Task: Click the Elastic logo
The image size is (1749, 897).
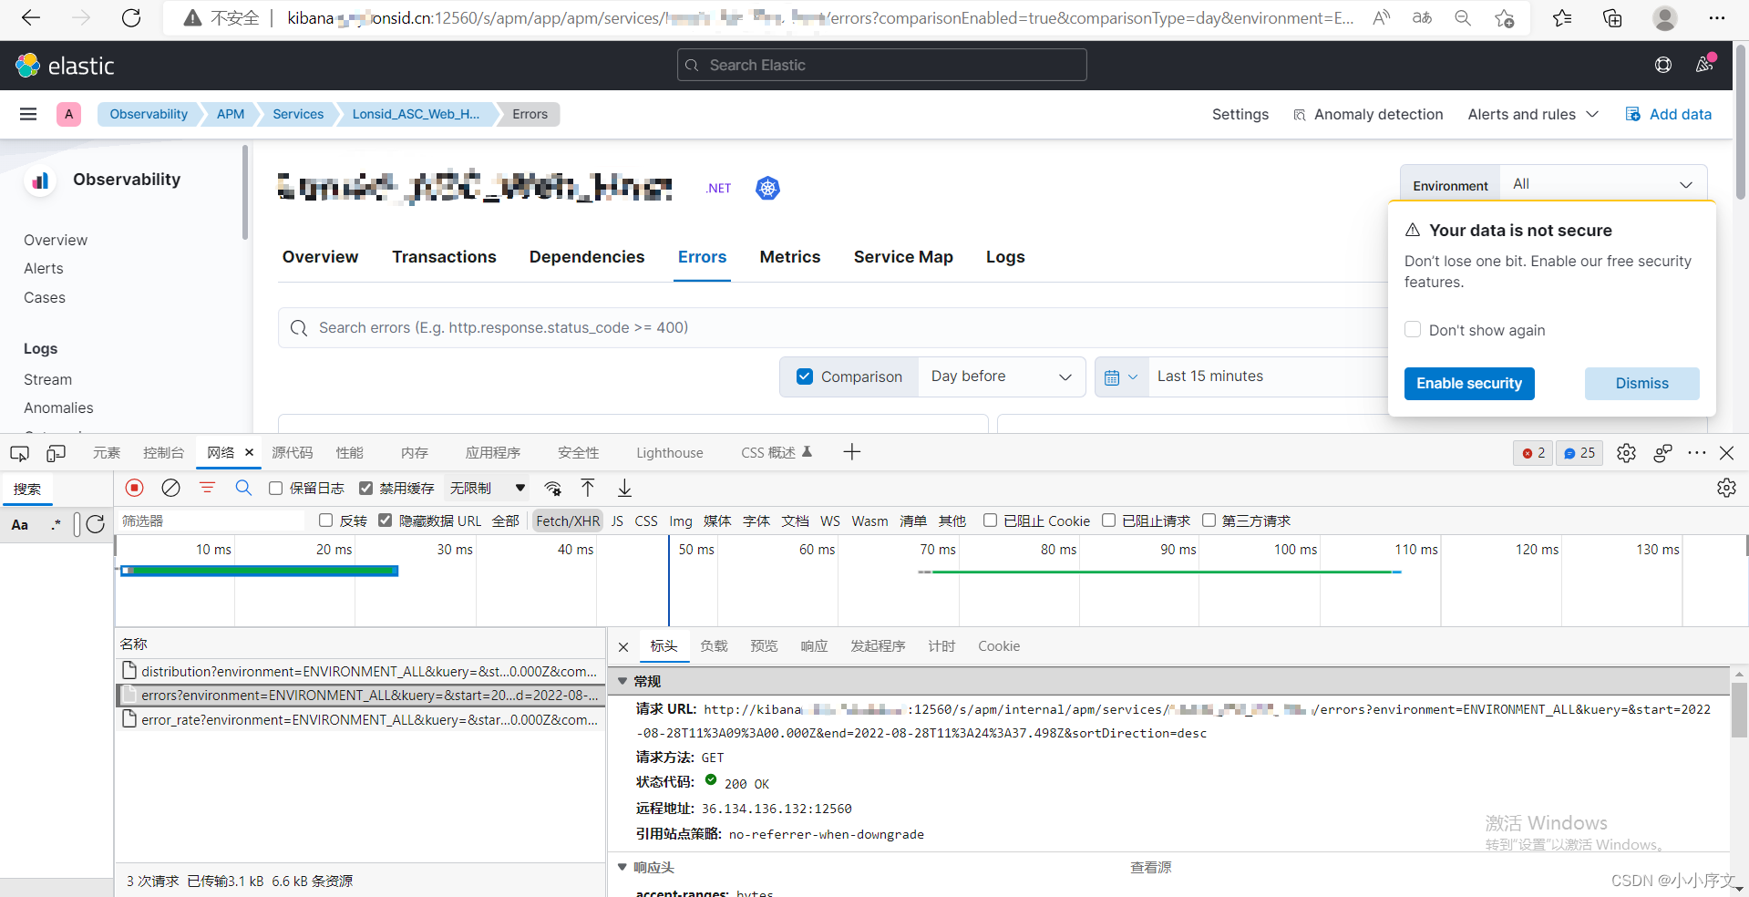Action: [x=65, y=66]
